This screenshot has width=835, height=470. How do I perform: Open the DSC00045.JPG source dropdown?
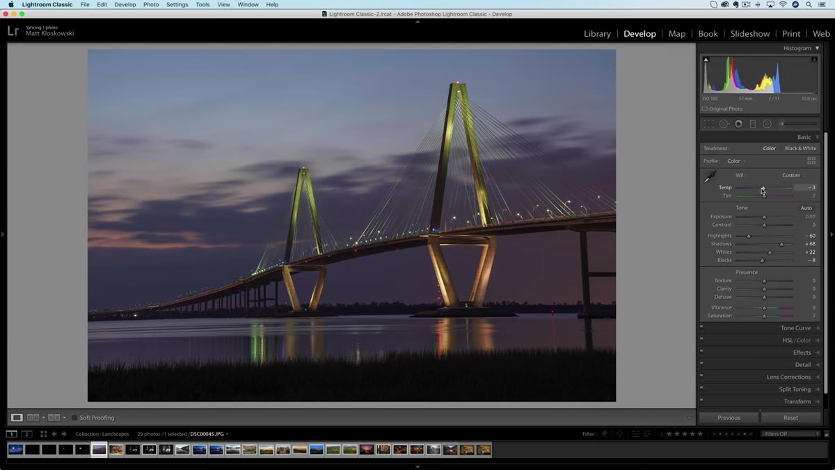click(x=209, y=434)
